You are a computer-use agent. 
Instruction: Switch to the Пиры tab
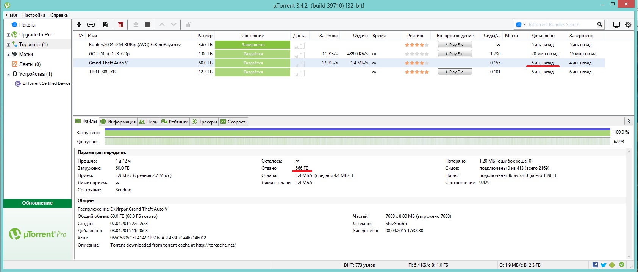[149, 122]
